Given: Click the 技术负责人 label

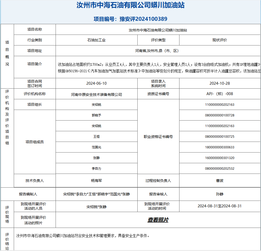Looking at the screenshot, I should coord(35,181).
